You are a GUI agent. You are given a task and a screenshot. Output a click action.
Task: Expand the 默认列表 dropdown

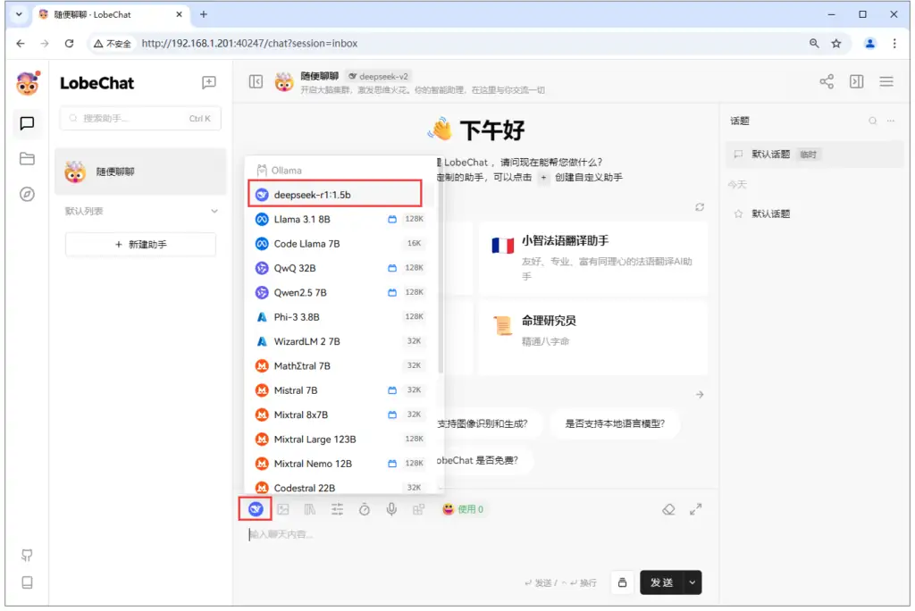(211, 212)
